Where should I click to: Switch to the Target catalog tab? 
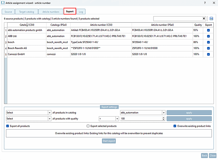tap(26, 12)
